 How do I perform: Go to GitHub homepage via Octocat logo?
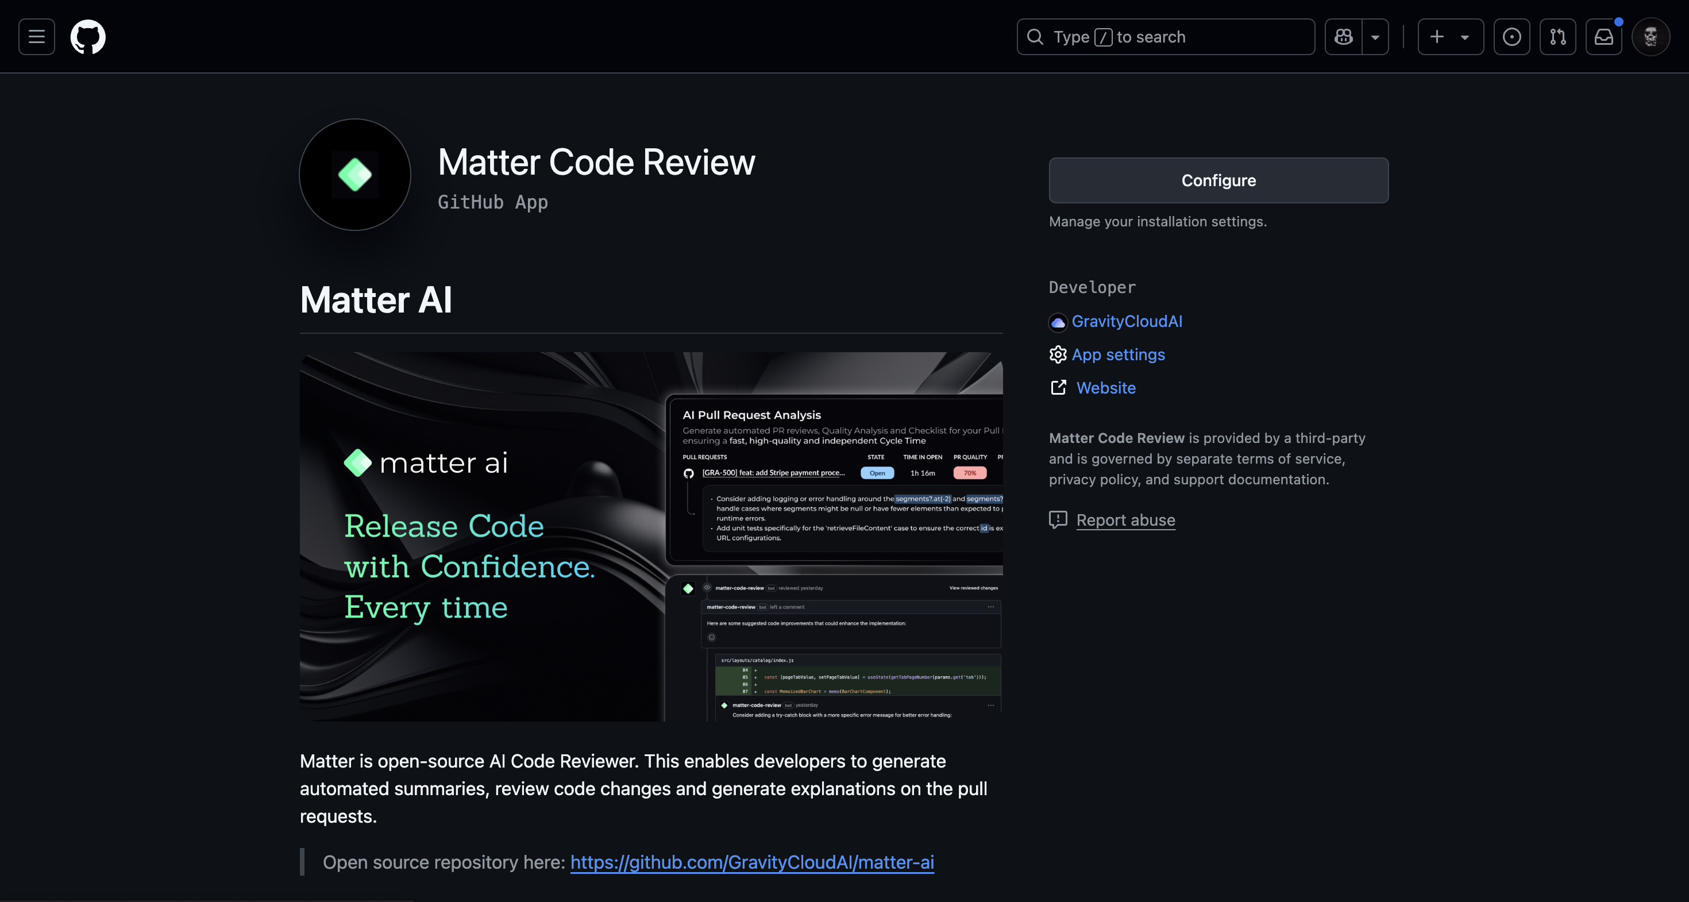[x=88, y=37]
